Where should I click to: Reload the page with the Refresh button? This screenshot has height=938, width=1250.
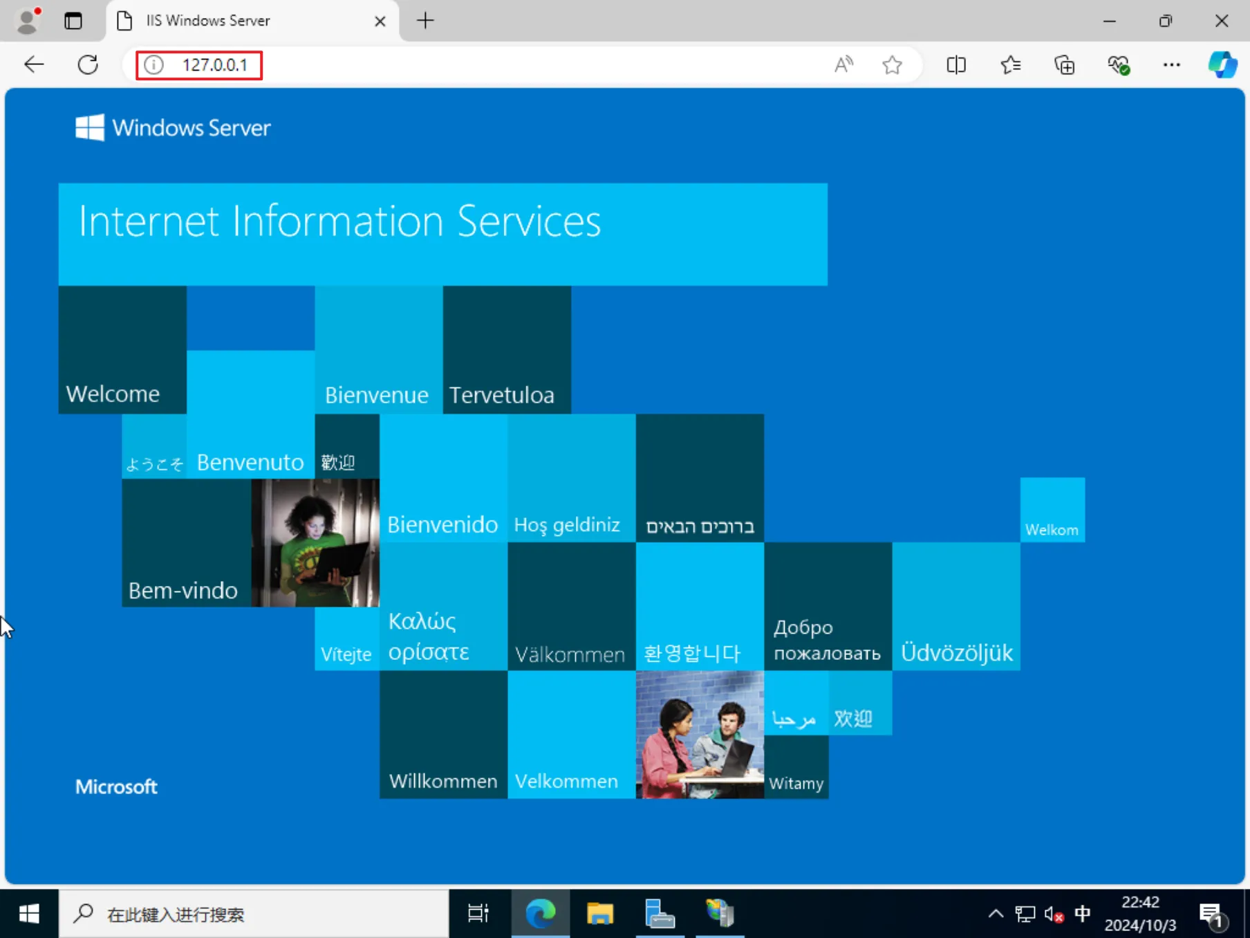click(x=88, y=65)
